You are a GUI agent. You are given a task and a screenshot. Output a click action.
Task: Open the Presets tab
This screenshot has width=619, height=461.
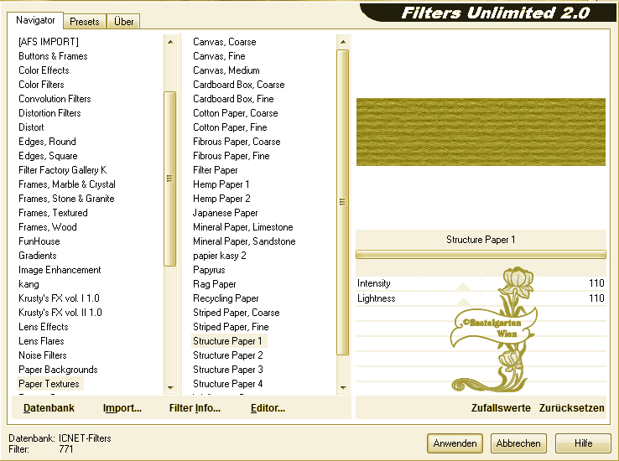(85, 21)
